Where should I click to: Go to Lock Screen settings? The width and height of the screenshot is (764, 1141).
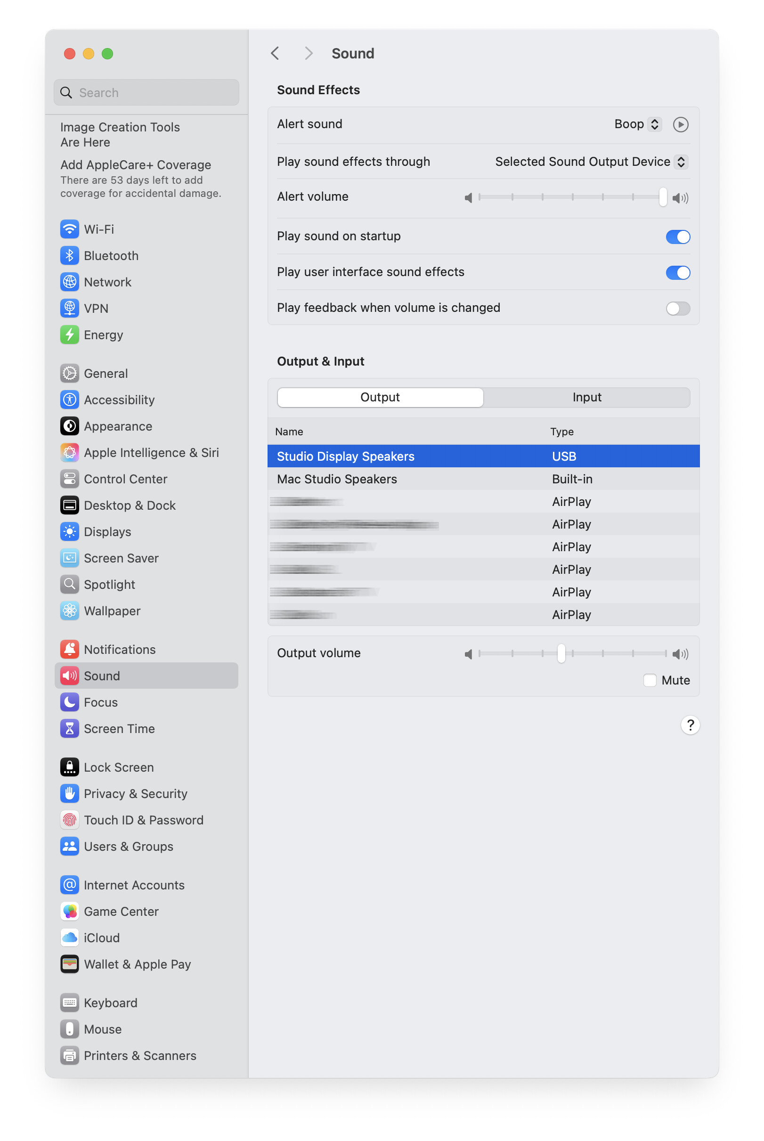[x=146, y=767]
